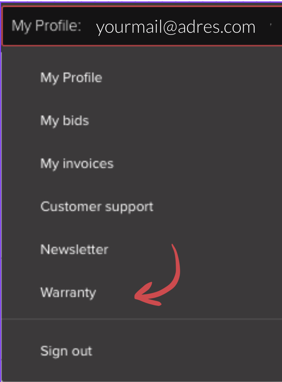The width and height of the screenshot is (282, 382).
Task: Manage subscriptions under Newsletter
Action: (x=74, y=249)
